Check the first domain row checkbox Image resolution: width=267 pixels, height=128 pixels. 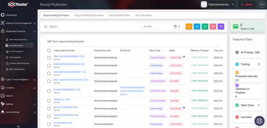[x=49, y=58]
